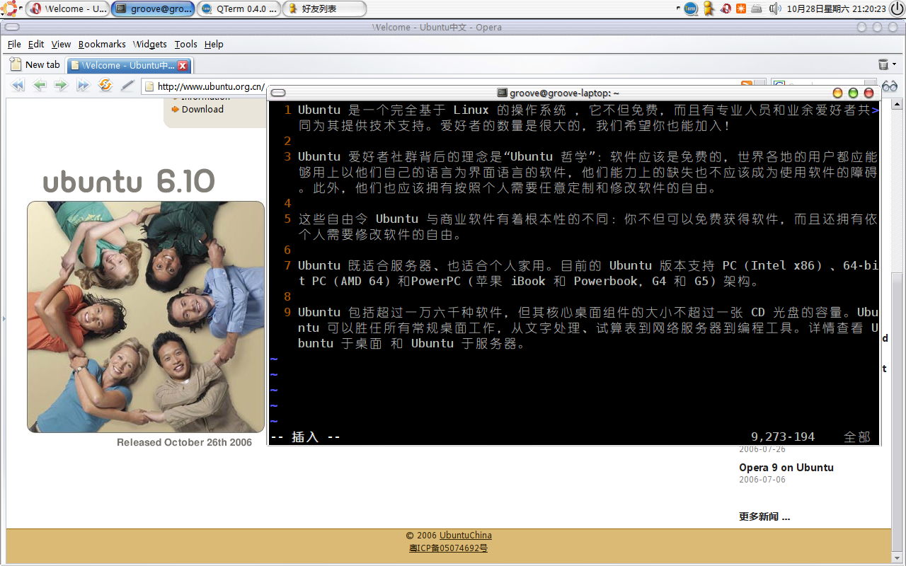Click the yellow buddy figure tray icon

pos(708,8)
